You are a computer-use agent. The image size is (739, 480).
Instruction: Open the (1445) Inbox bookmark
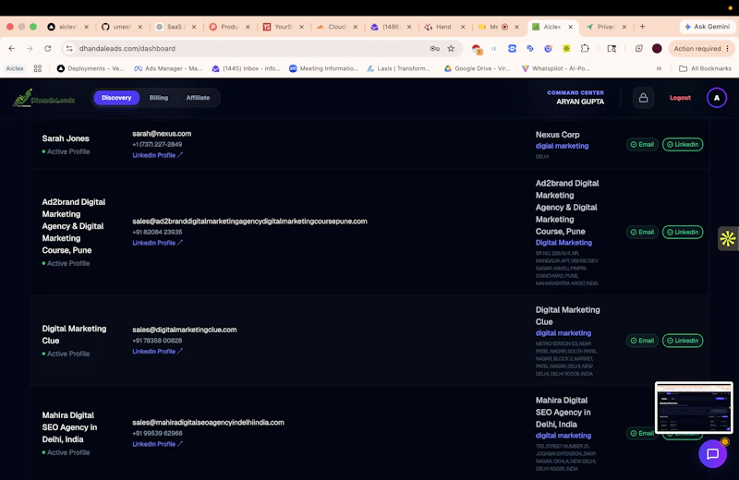point(246,68)
